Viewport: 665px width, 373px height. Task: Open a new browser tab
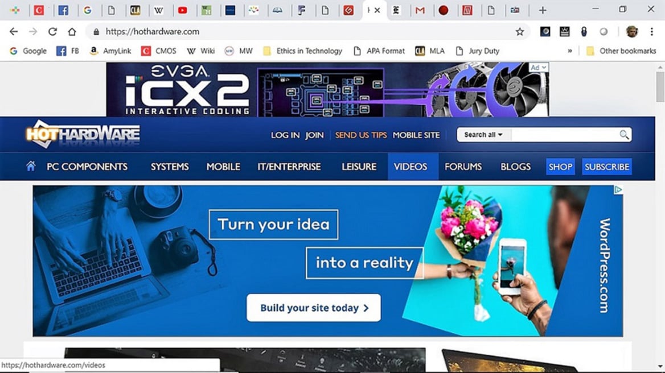tap(543, 10)
